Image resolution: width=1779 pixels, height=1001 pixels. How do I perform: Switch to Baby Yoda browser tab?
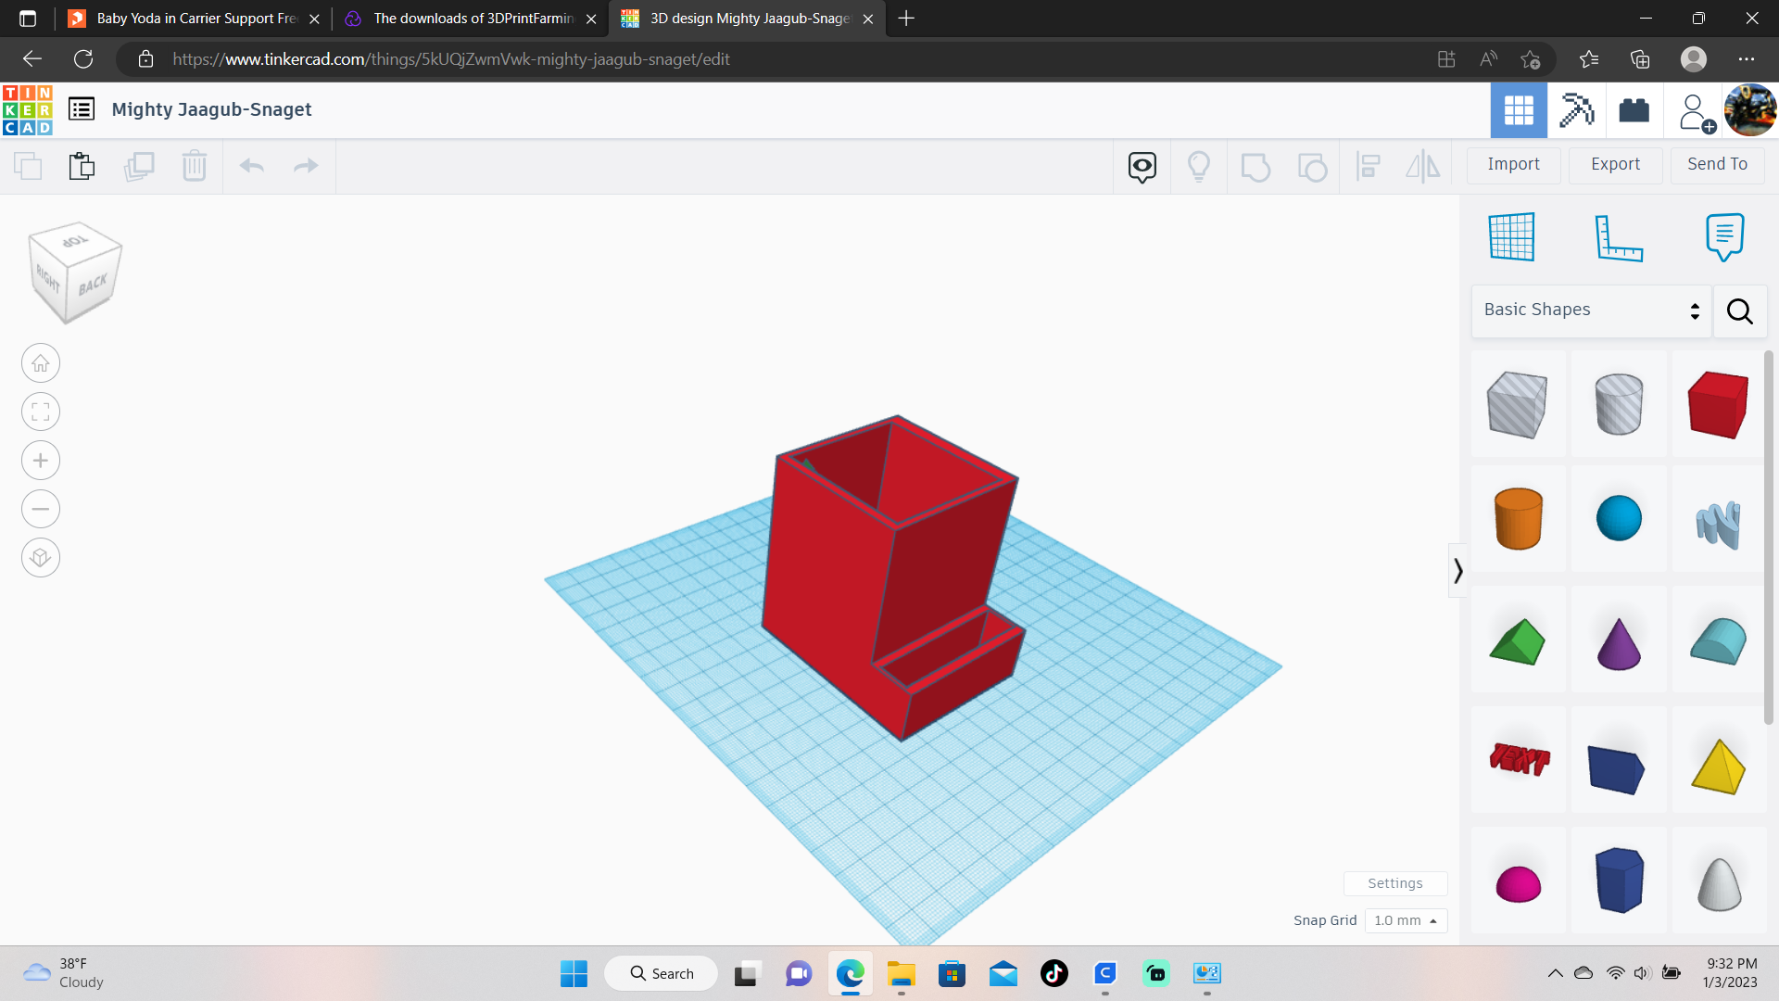click(195, 19)
